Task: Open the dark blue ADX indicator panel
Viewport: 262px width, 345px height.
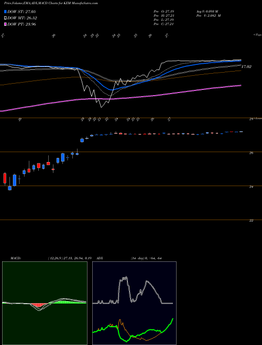Action: [x=134, y=303]
